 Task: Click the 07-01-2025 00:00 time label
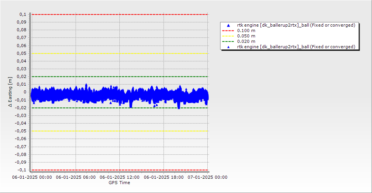point(208,177)
